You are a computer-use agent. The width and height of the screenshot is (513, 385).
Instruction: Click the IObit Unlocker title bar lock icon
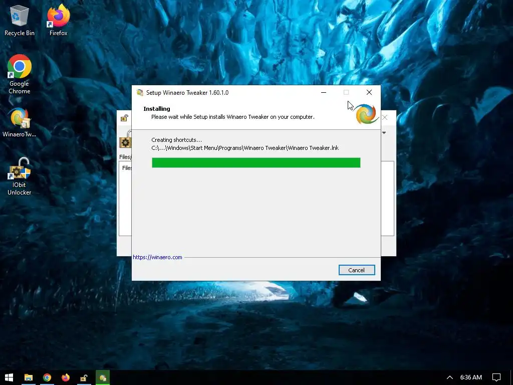point(124,118)
